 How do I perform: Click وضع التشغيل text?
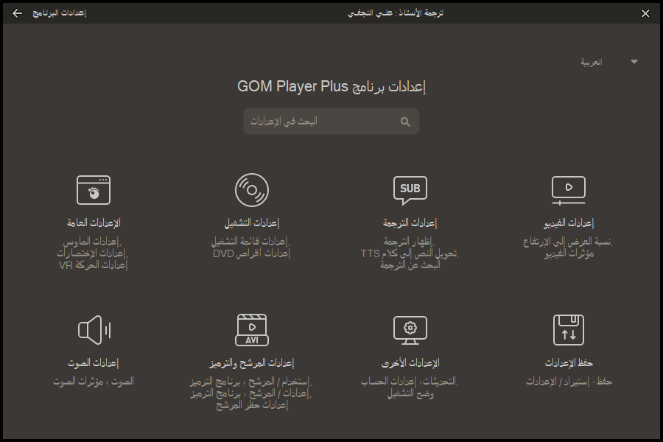click(410, 393)
